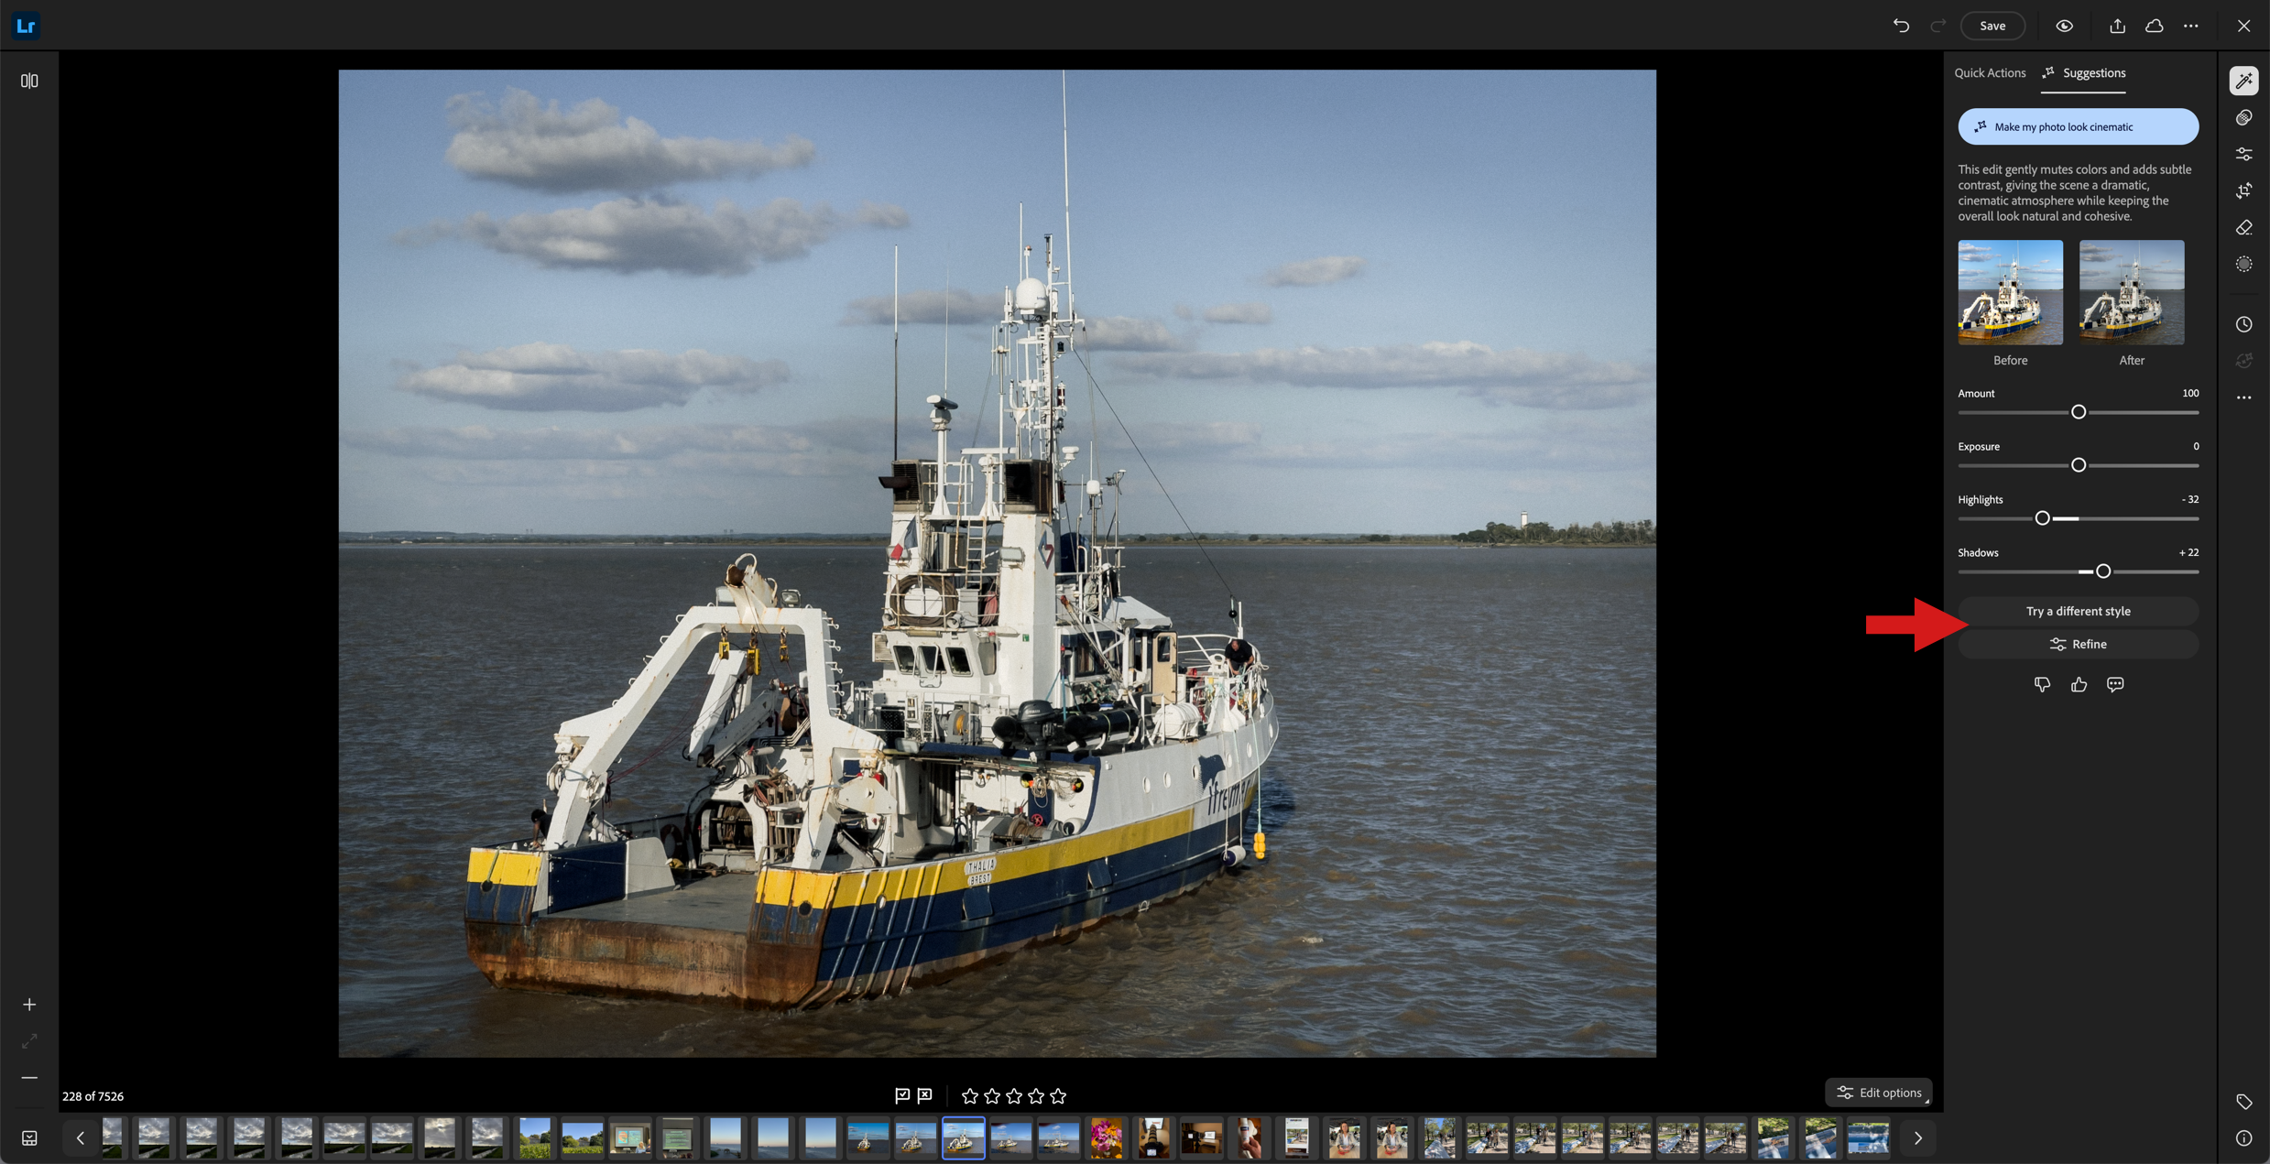Toggle show original eye icon
Viewport: 2270px width, 1164px height.
point(2064,26)
